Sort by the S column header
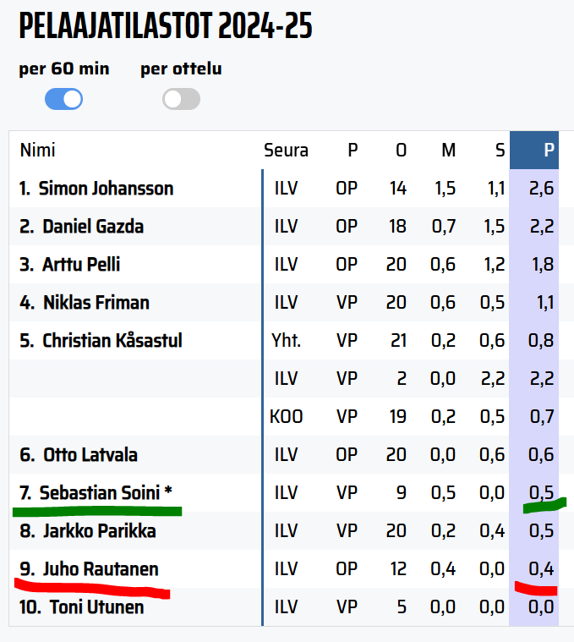 pyautogui.click(x=500, y=151)
